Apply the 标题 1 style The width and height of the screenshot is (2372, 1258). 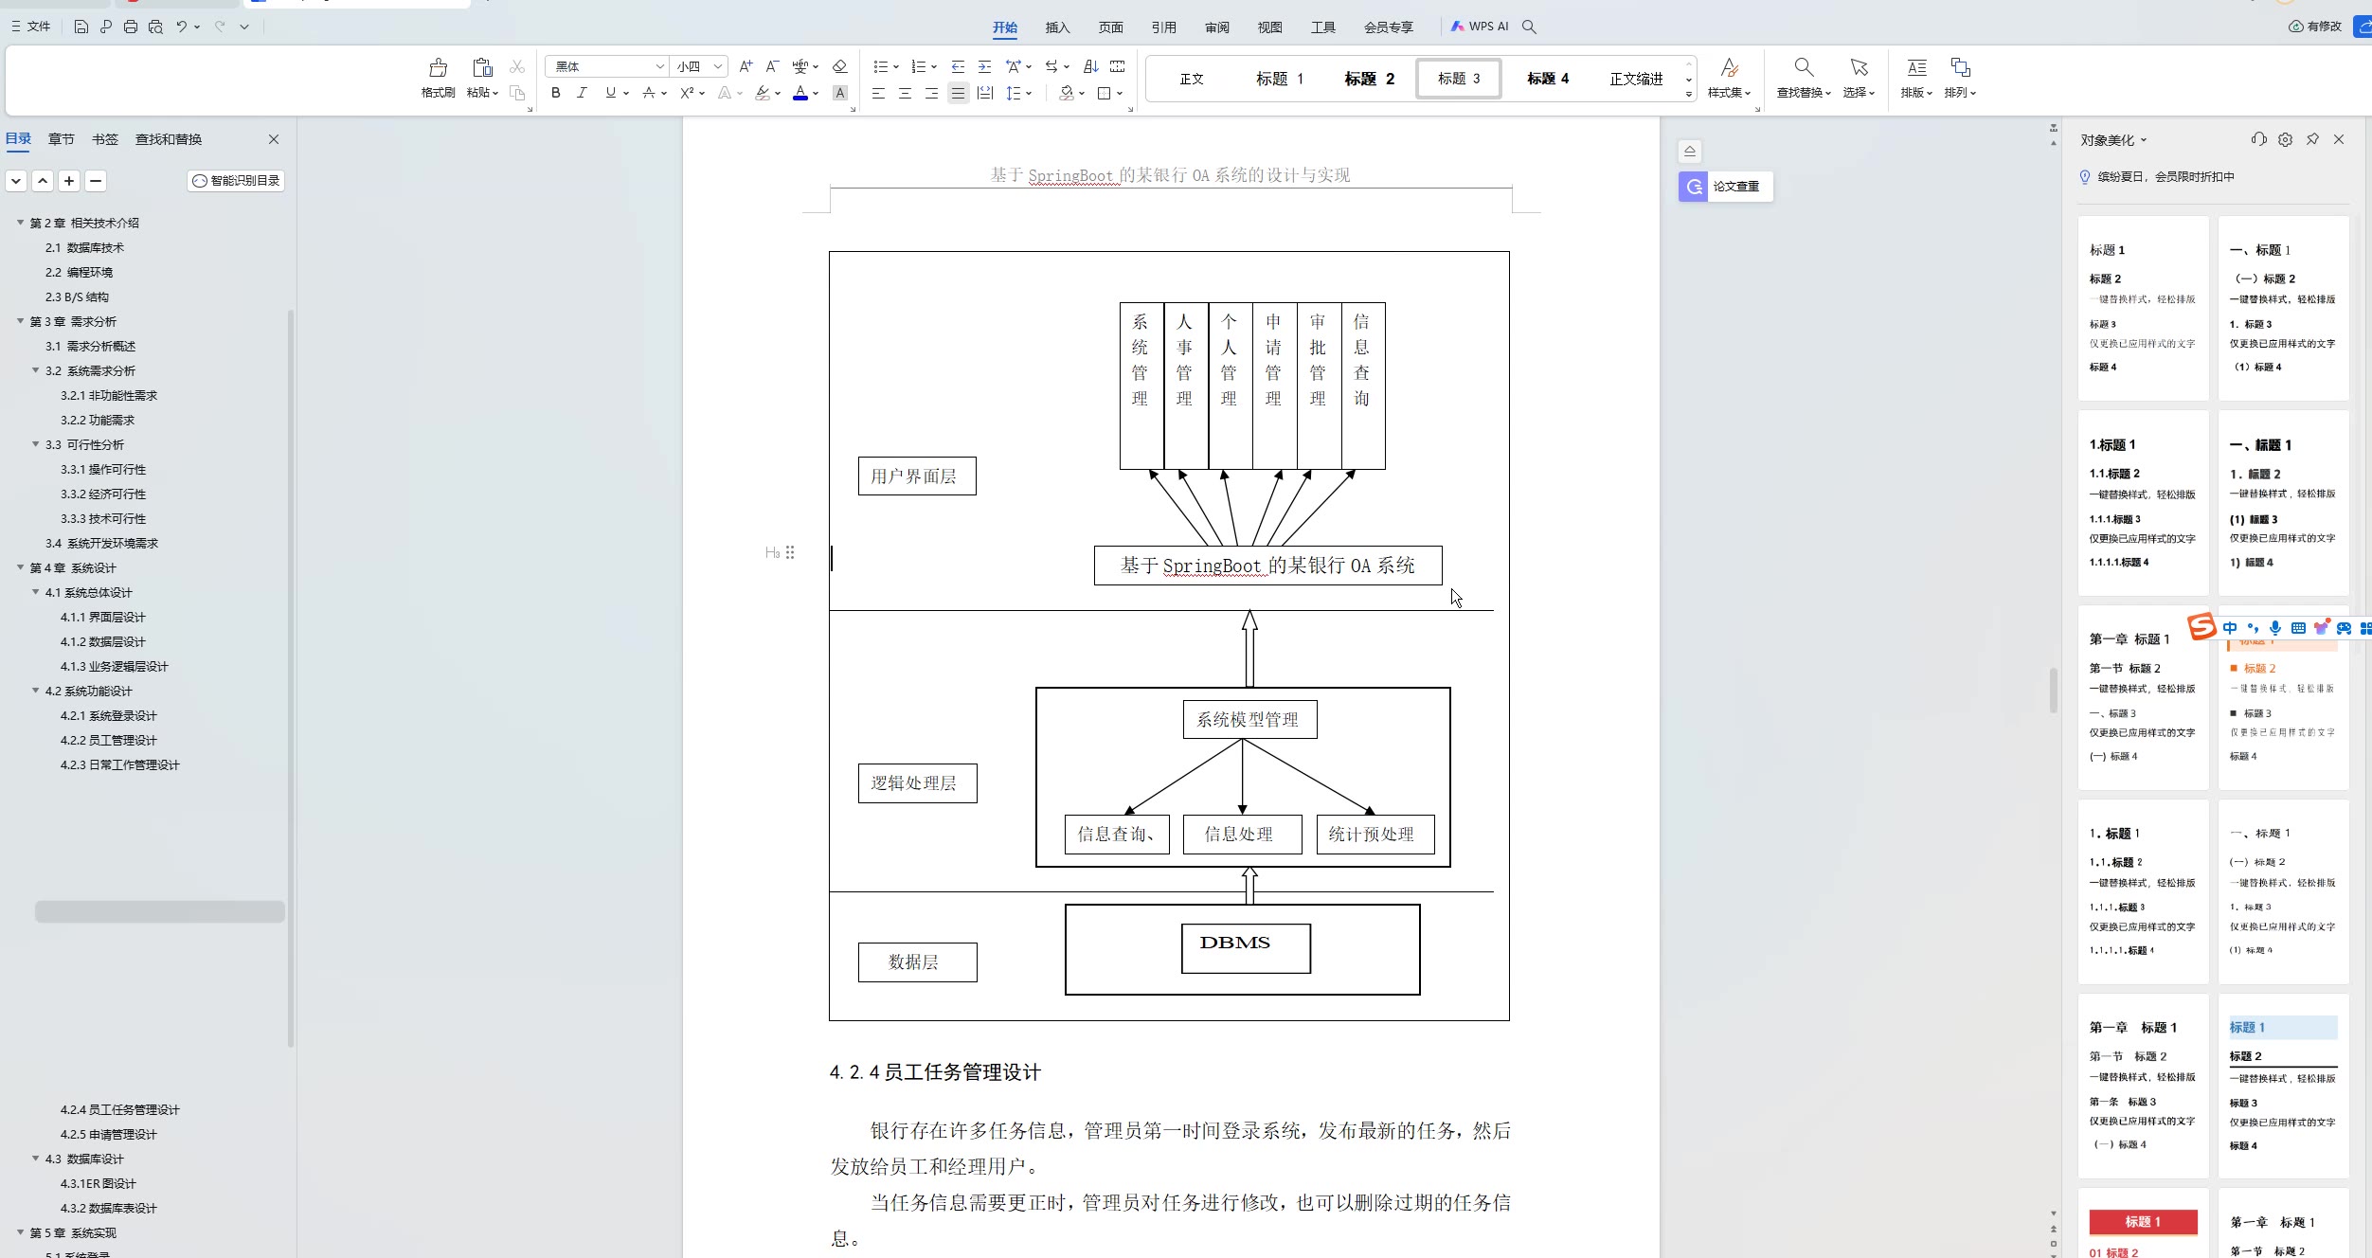coord(1280,79)
